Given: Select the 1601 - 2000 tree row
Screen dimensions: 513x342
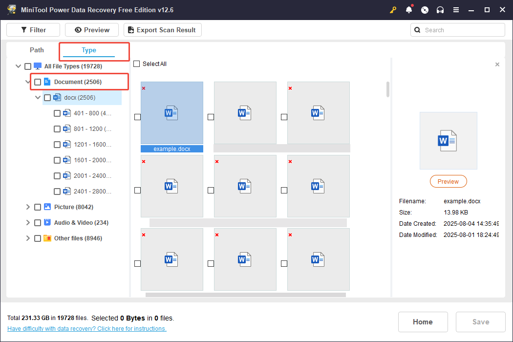Looking at the screenshot, I should (x=83, y=160).
